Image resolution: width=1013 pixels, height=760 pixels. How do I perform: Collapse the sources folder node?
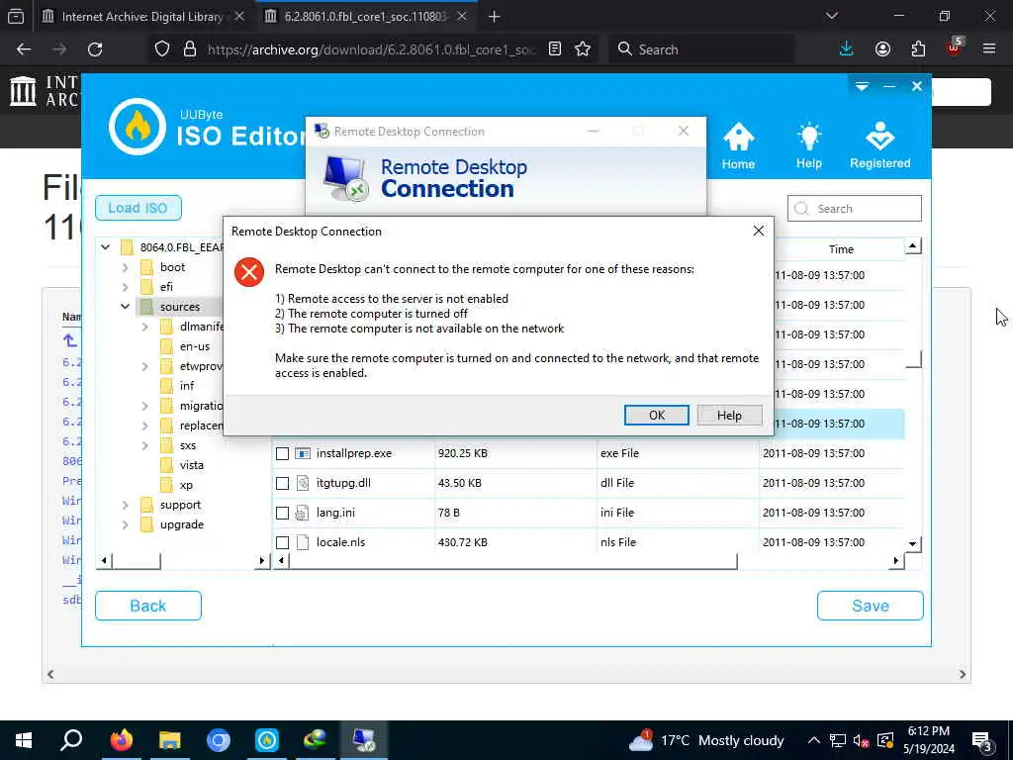coord(126,307)
